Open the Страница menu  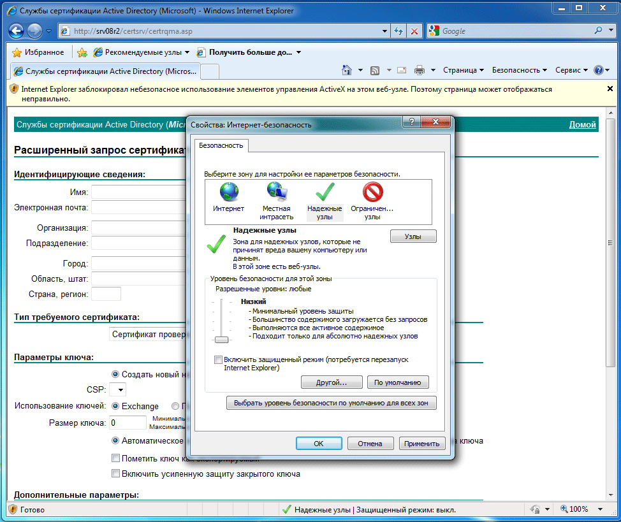point(464,70)
